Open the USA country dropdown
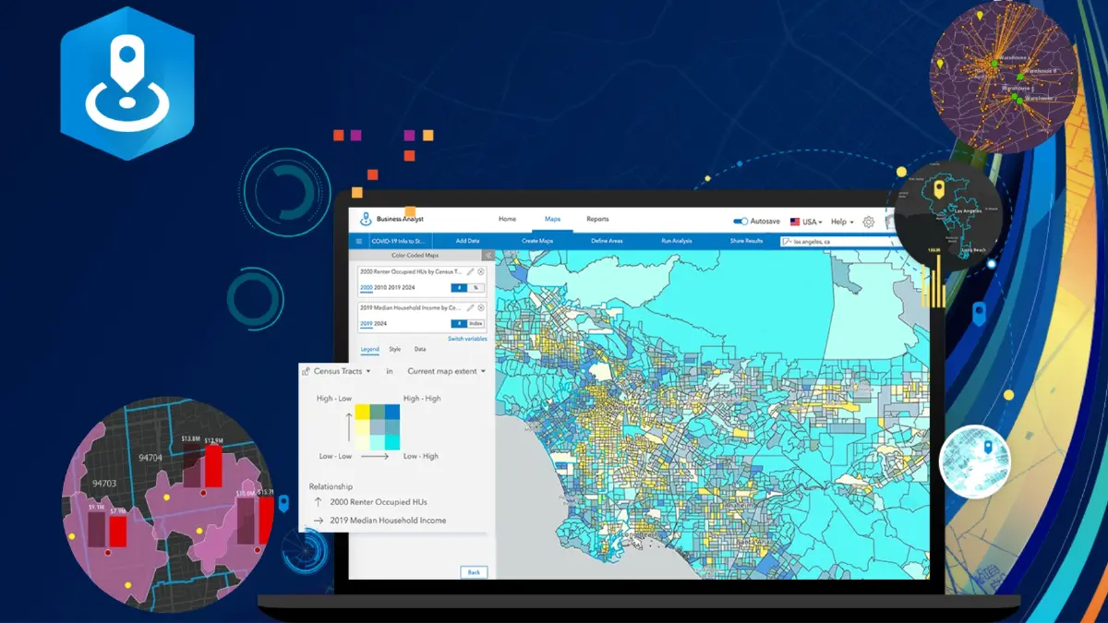This screenshot has width=1108, height=623. coord(812,222)
